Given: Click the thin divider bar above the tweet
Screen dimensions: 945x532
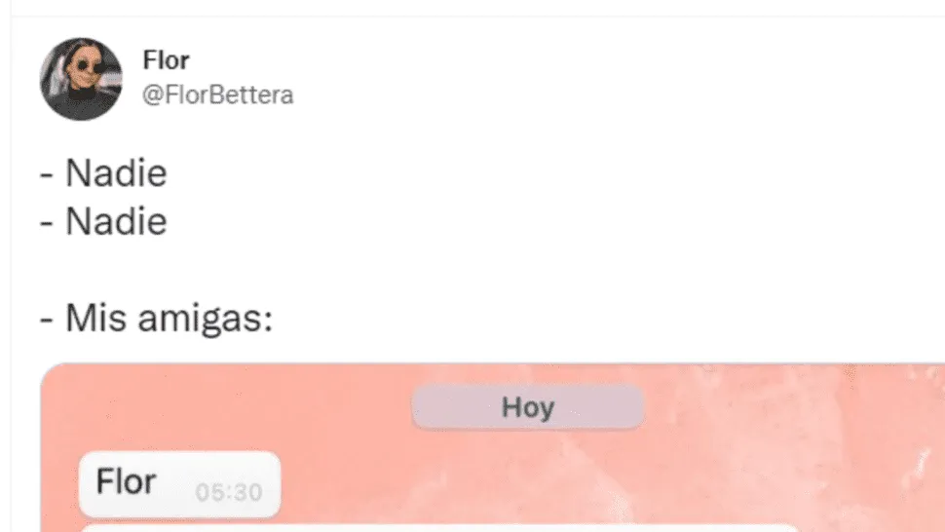Looking at the screenshot, I should (478, 17).
